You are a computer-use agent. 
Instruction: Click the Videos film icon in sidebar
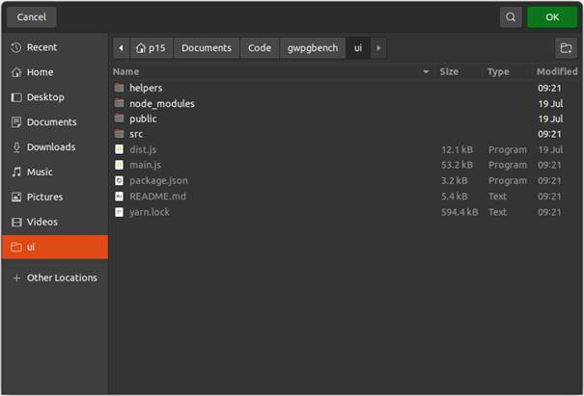point(16,222)
